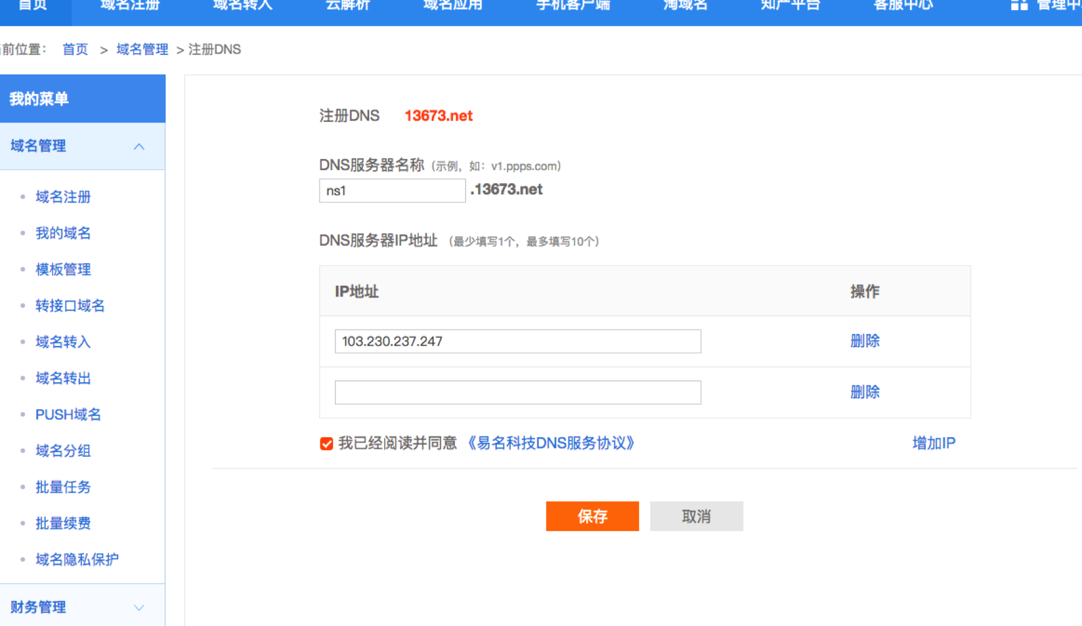
Task: Select PUSH域名 in the sidebar
Action: click(x=68, y=415)
